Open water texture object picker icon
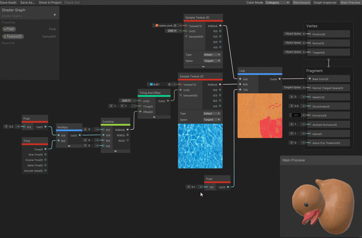This screenshot has height=238, width=362. coord(169,84)
